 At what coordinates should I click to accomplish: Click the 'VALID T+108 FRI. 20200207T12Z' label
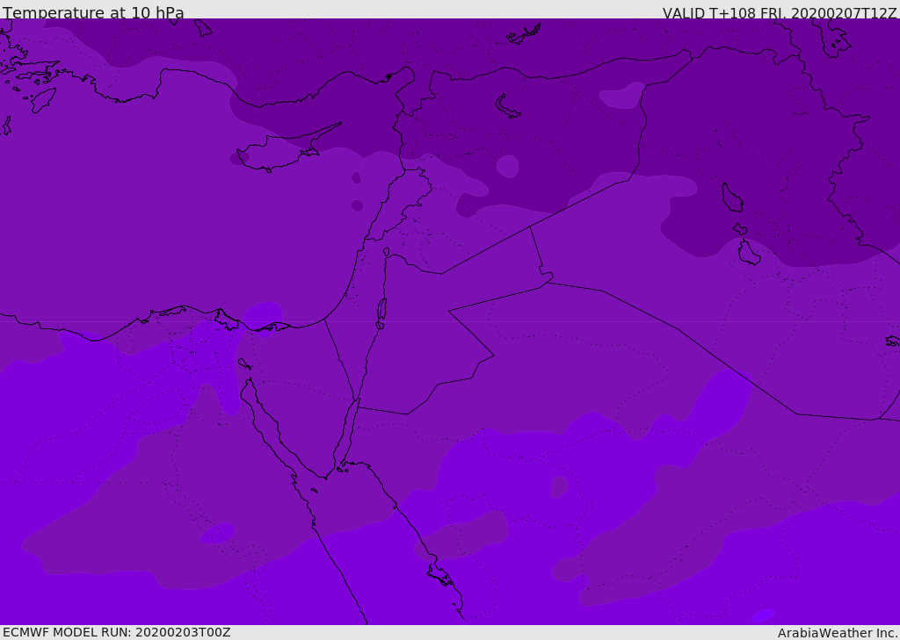780,12
